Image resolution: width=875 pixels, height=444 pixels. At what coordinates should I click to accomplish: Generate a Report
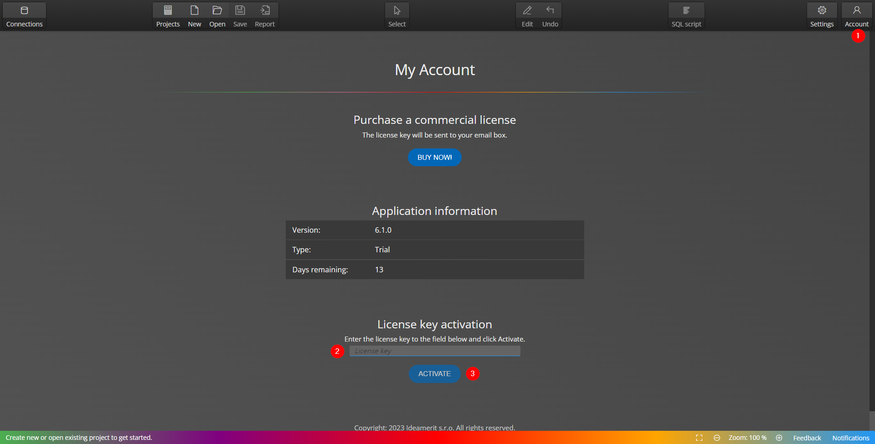264,15
